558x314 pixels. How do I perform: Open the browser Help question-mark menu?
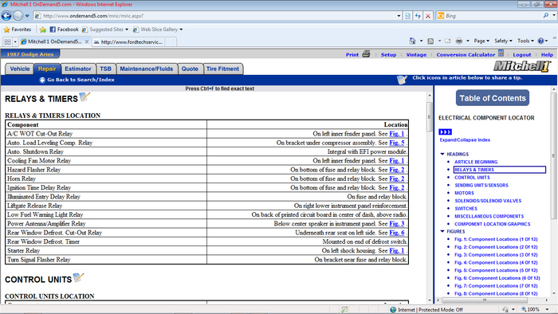click(543, 41)
